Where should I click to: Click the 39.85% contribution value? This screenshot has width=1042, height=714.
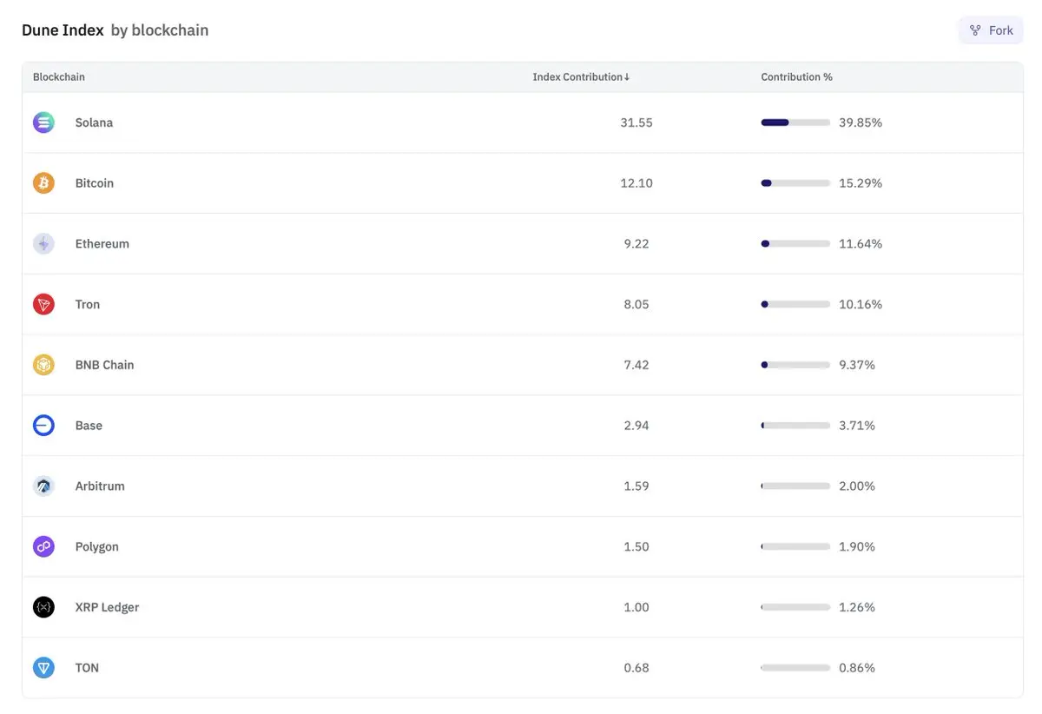[861, 122]
